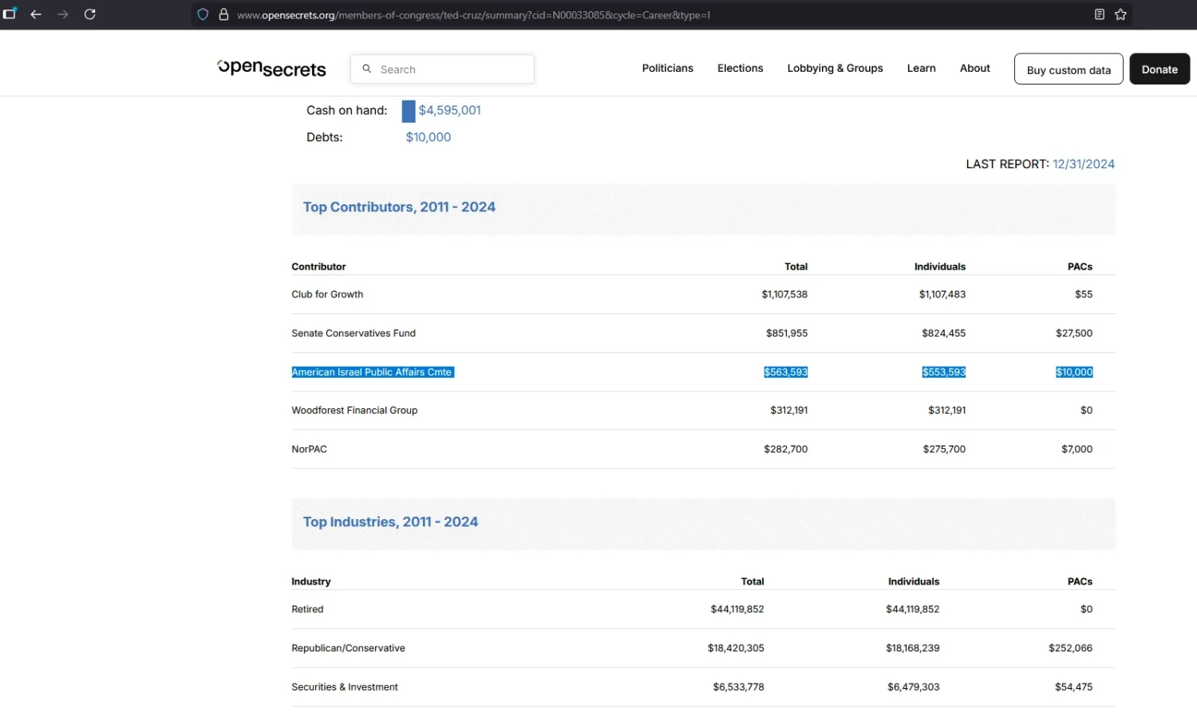Click the browser forward arrow
This screenshot has width=1197, height=712.
click(x=63, y=14)
